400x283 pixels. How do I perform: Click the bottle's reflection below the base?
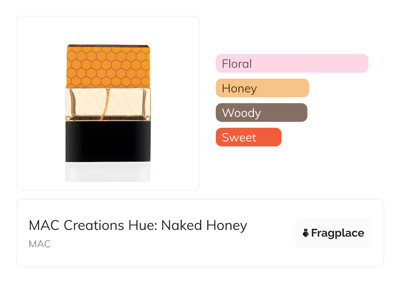pyautogui.click(x=108, y=172)
